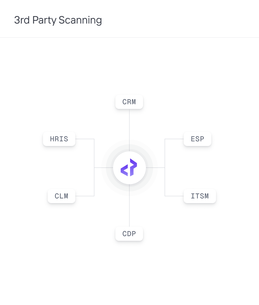259x305 pixels.
Task: Click the ESP integration tag
Action: [197, 139]
